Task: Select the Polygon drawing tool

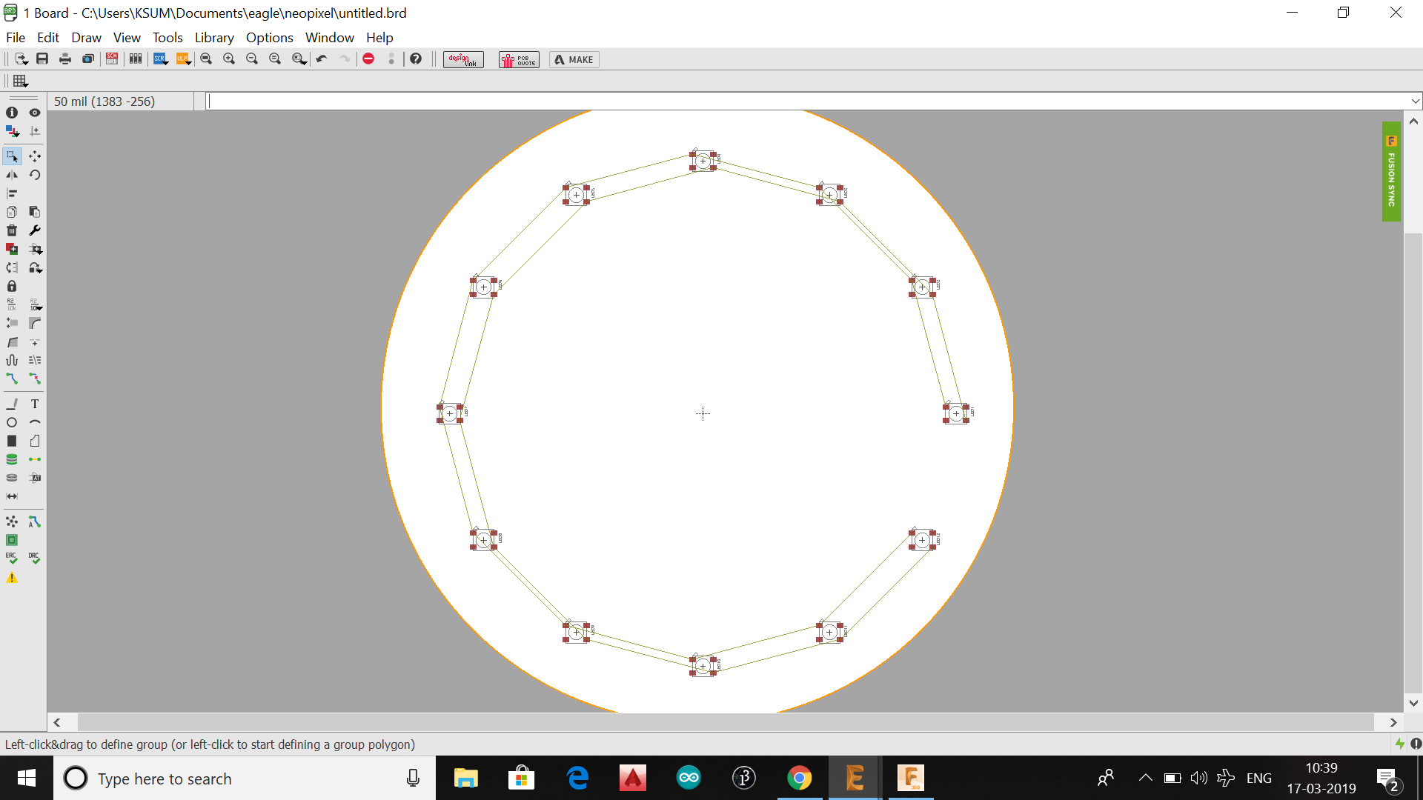Action: (x=35, y=441)
